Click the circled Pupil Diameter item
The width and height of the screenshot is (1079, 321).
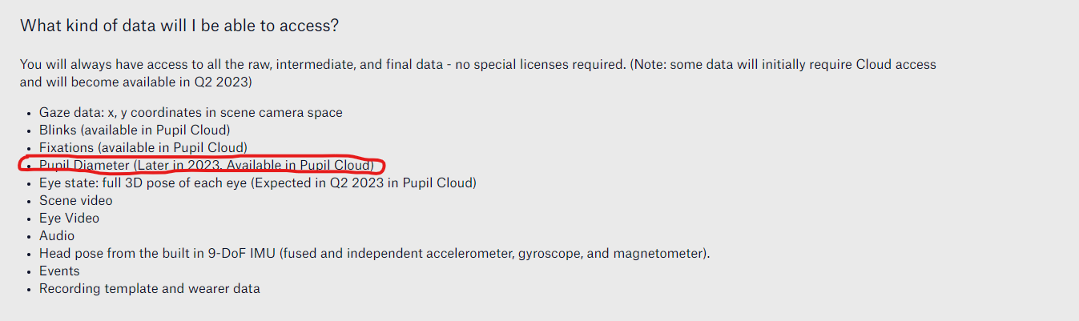pos(207,165)
